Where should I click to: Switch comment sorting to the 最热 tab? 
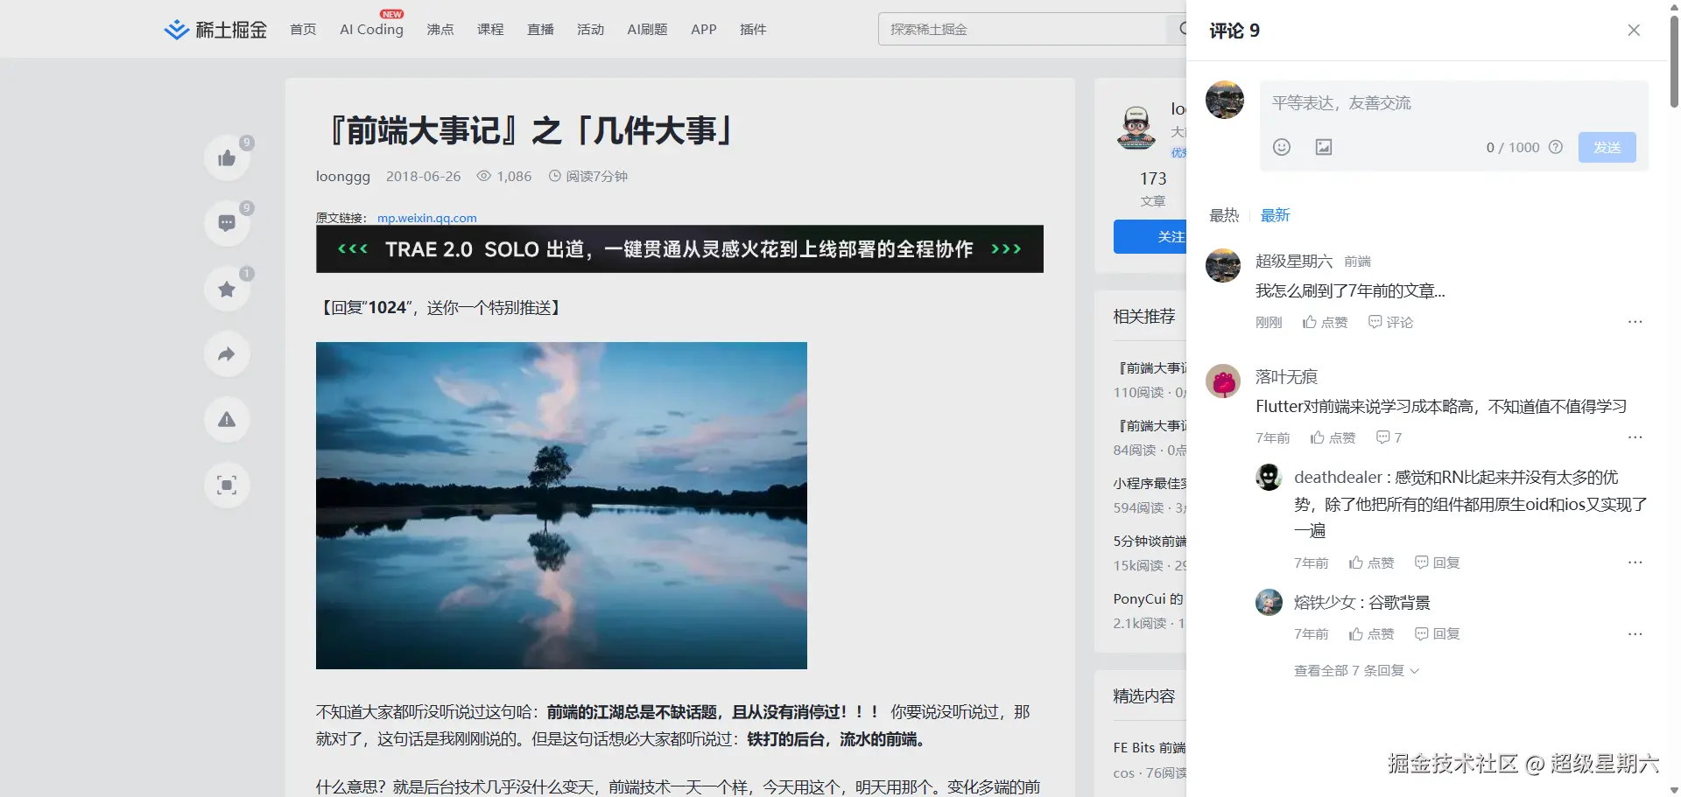(1223, 215)
